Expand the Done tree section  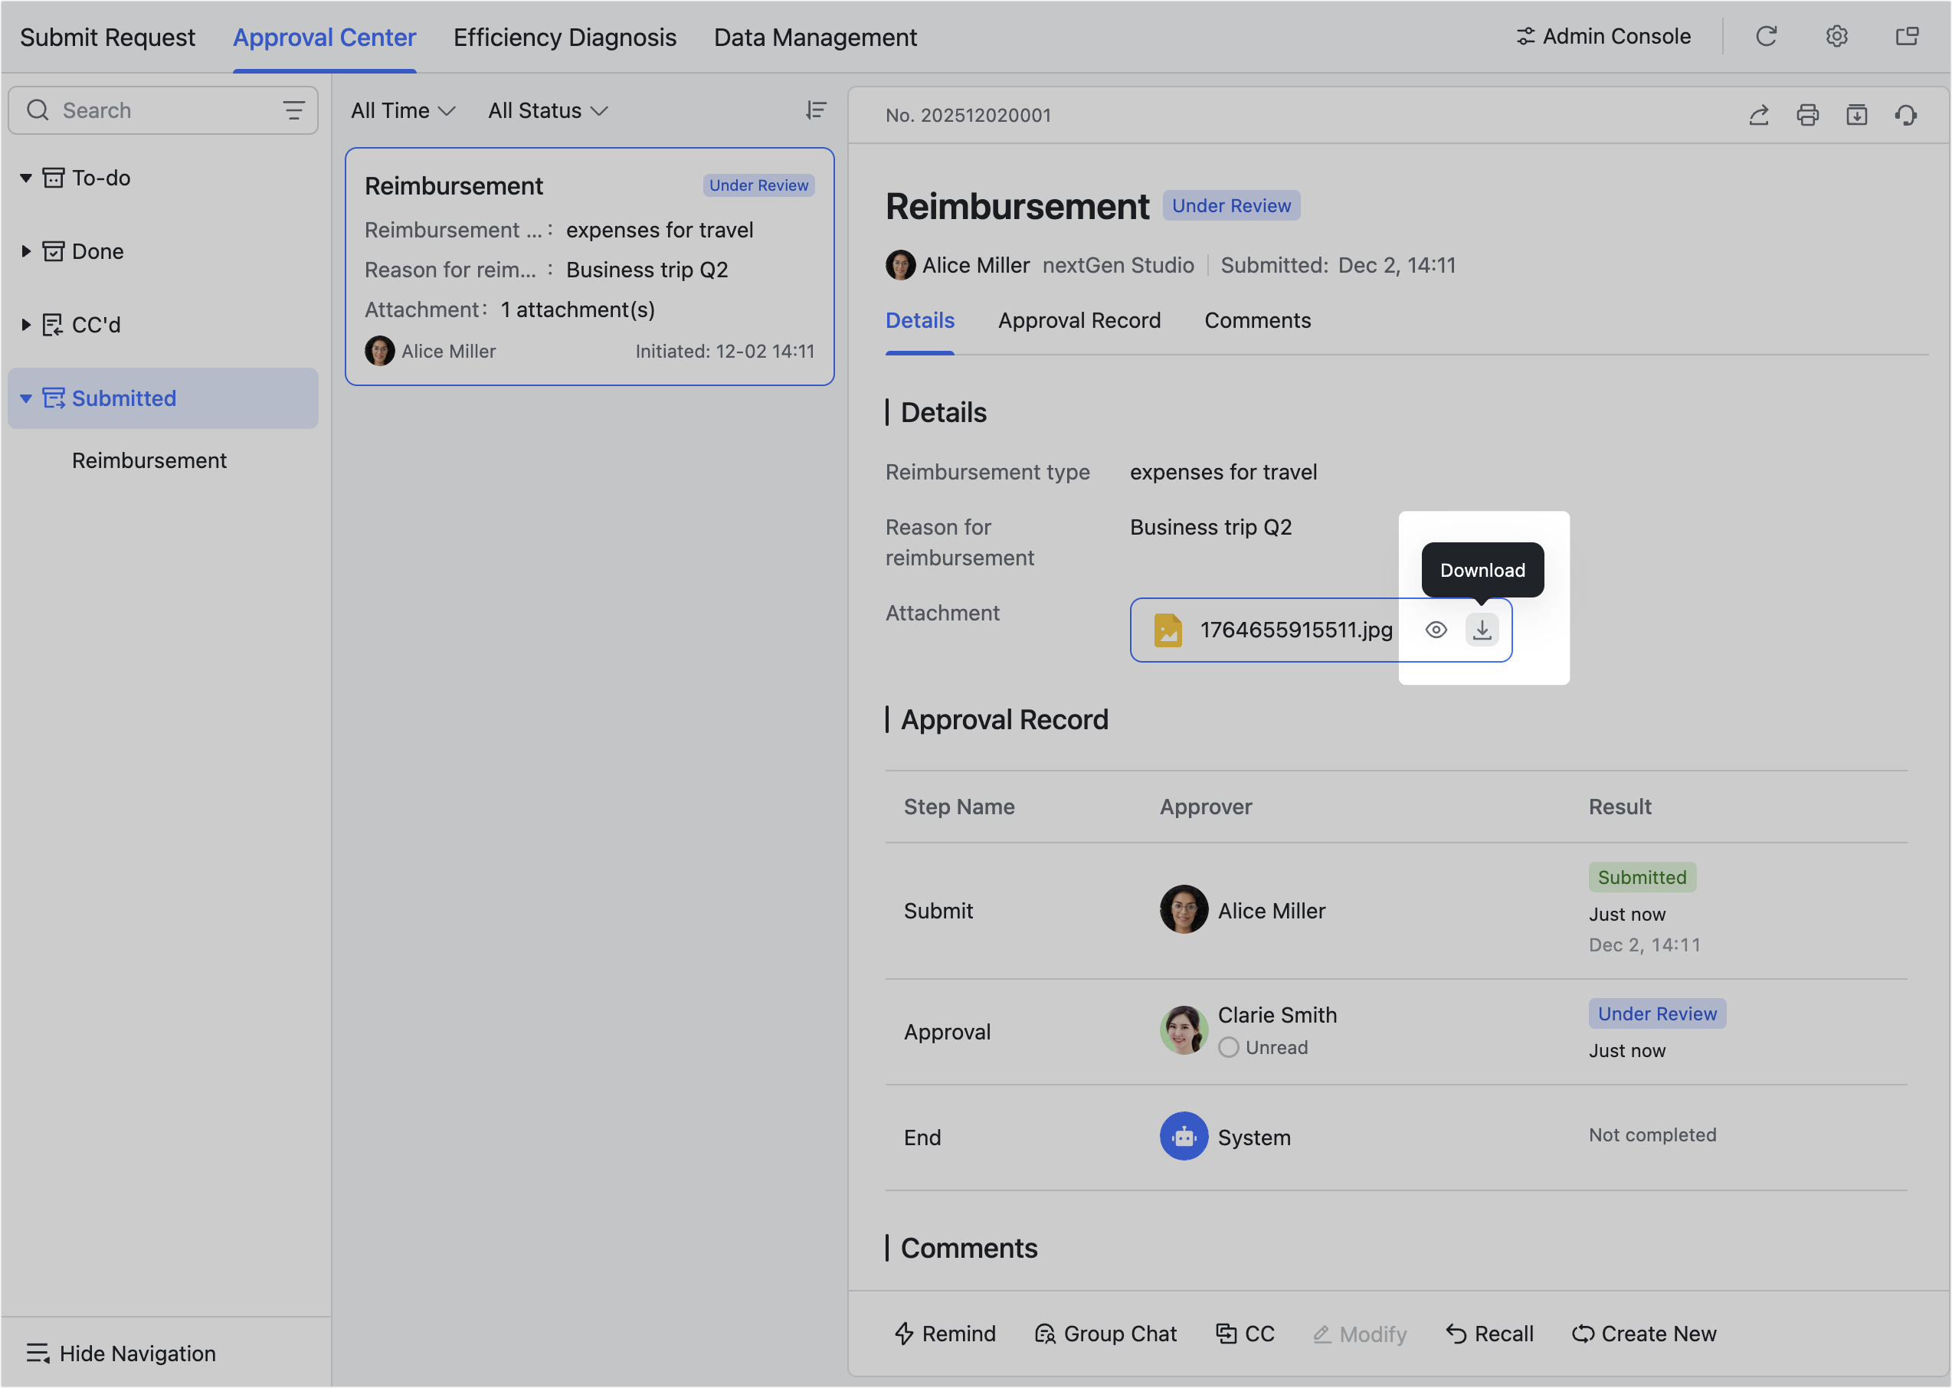[x=25, y=251]
